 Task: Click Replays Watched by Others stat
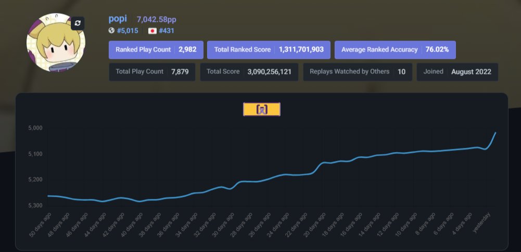tap(358, 72)
